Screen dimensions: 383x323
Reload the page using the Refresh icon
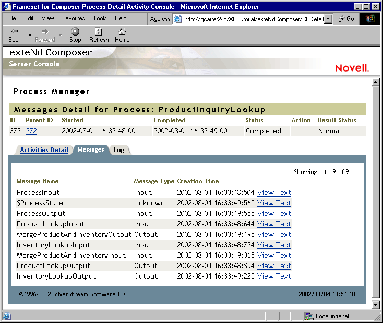pyautogui.click(x=99, y=35)
